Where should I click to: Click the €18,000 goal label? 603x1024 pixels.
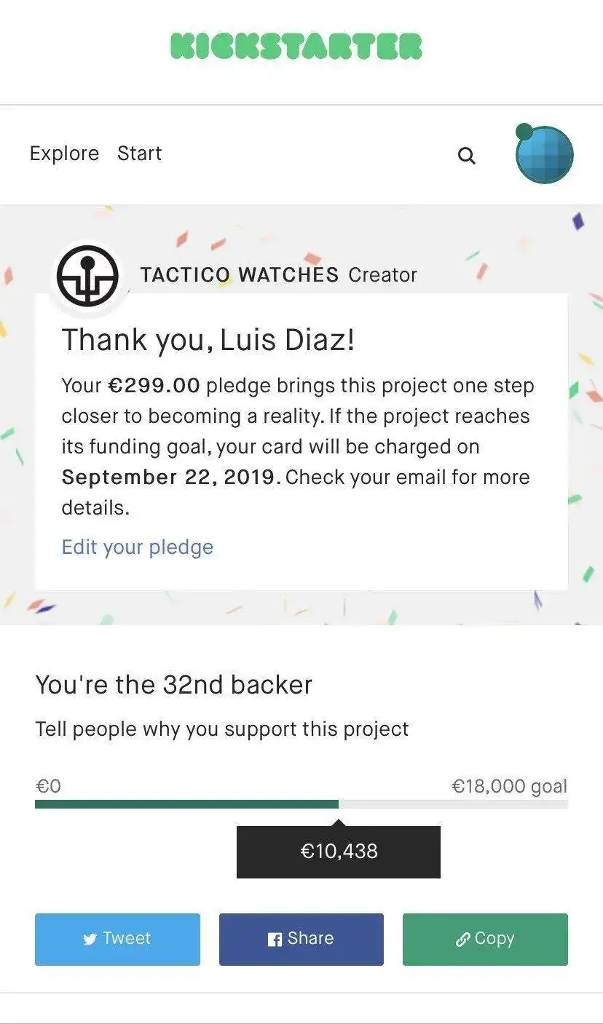pos(510,786)
